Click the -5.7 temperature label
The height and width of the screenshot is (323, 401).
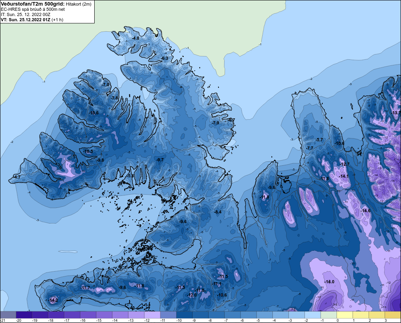tap(319, 140)
